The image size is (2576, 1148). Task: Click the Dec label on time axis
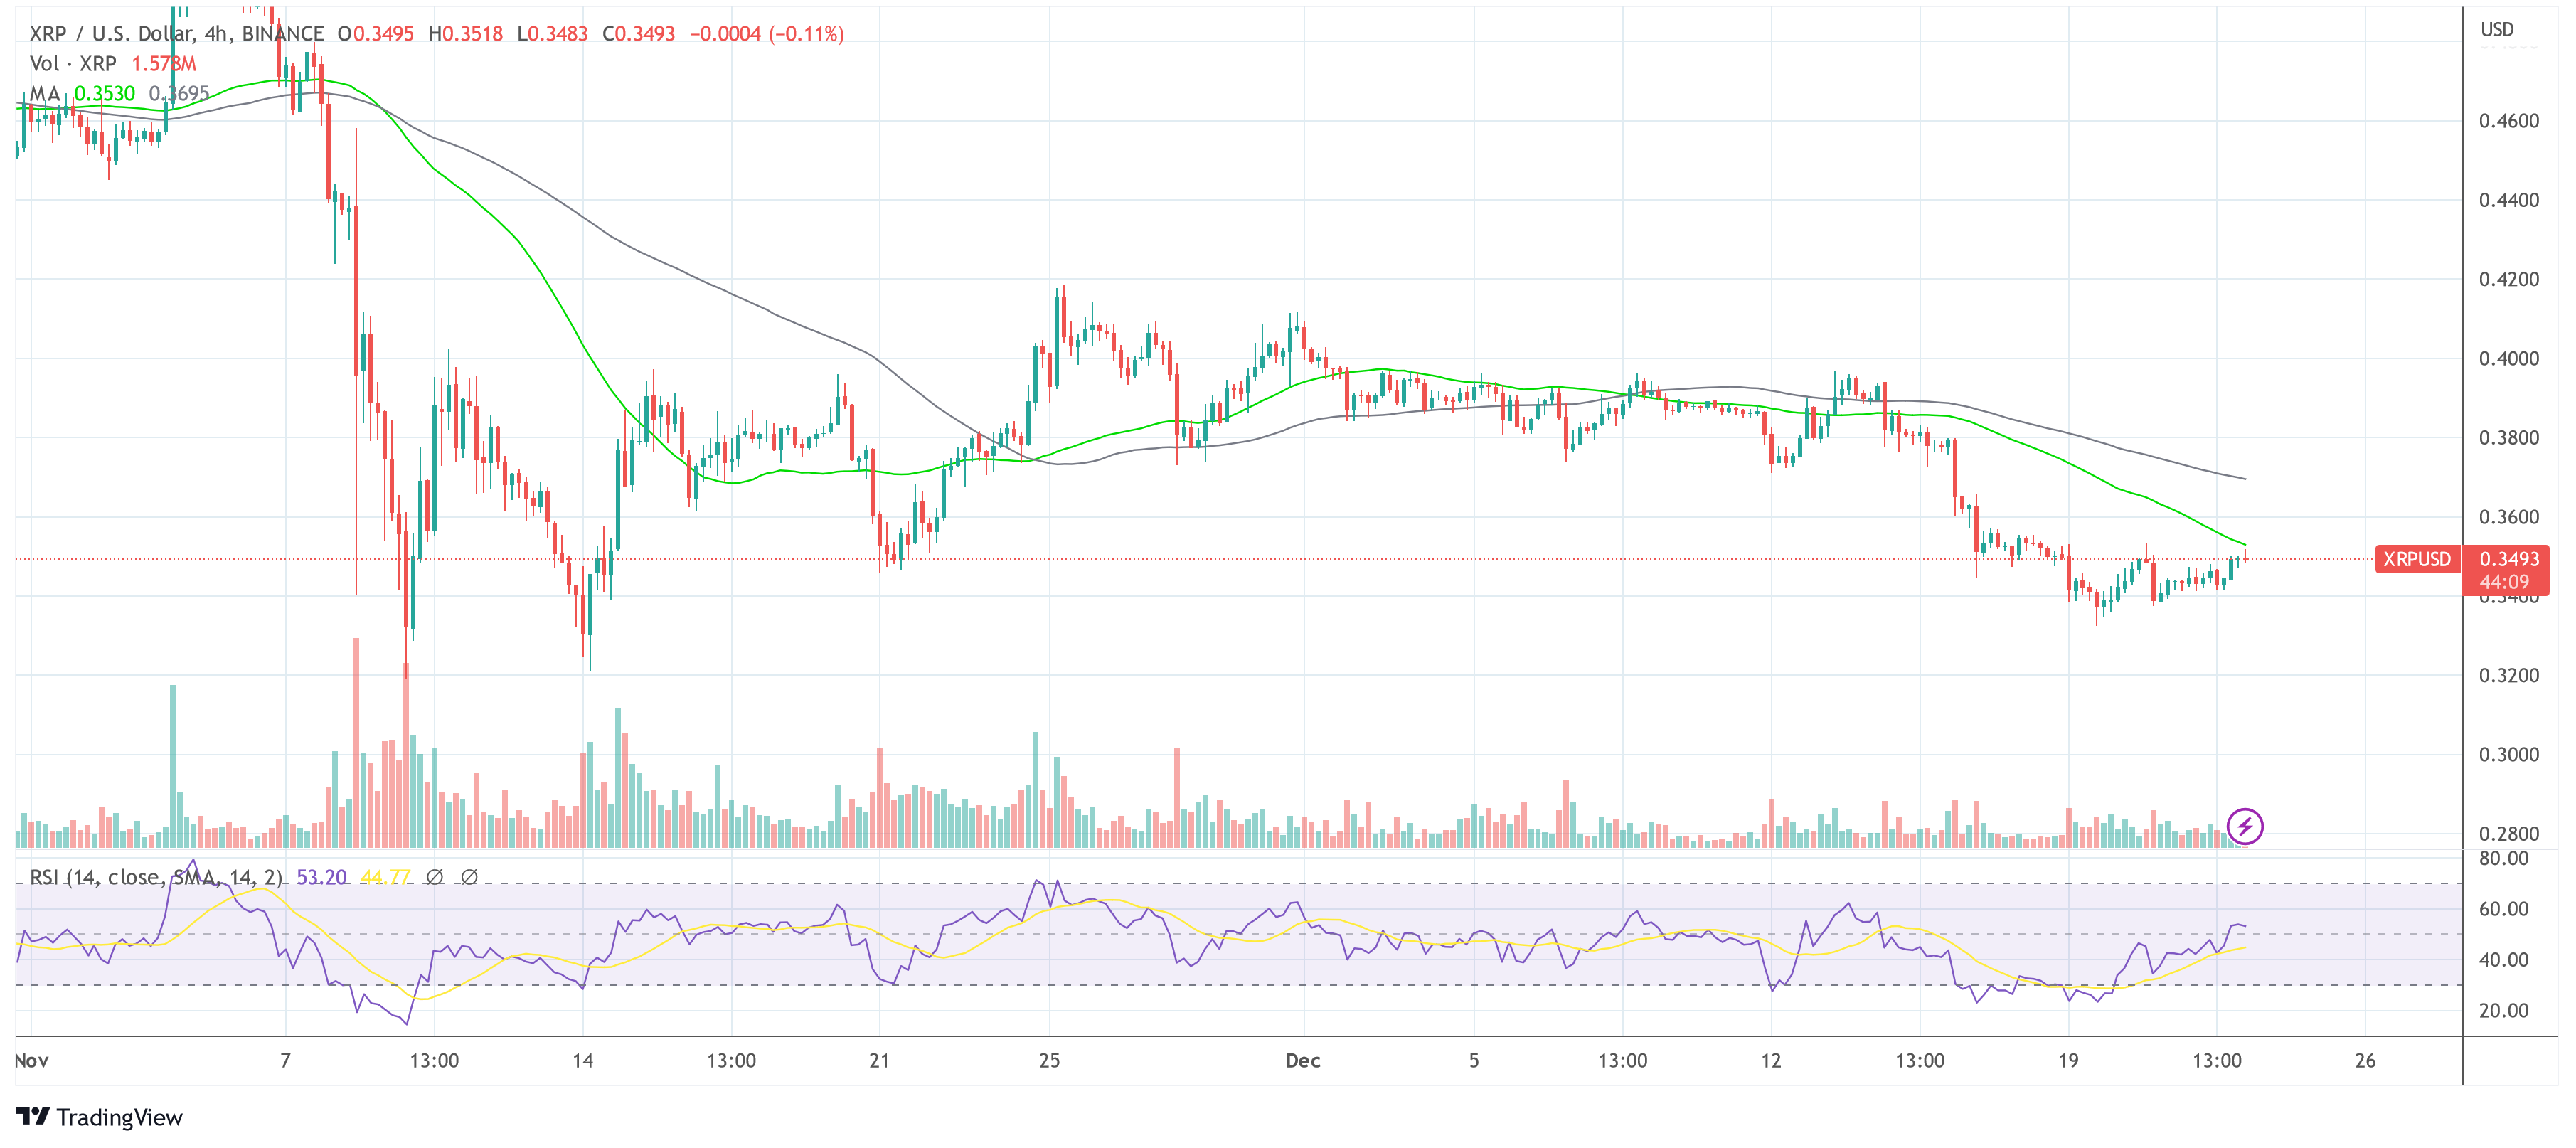1303,1060
